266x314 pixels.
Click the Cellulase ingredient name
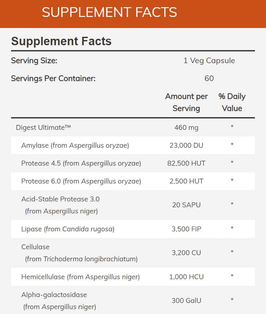[x=35, y=247]
